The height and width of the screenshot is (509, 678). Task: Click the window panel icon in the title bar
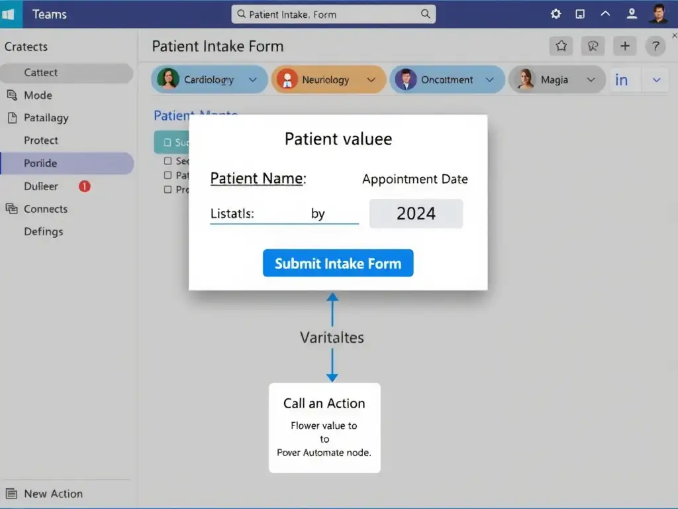pos(580,15)
